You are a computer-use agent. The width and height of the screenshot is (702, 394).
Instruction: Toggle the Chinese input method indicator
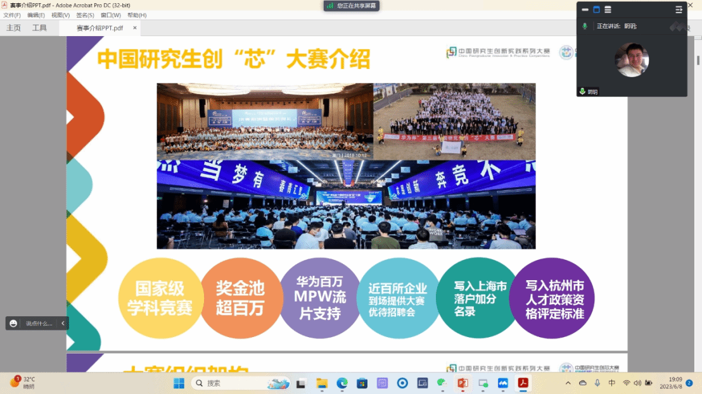click(611, 383)
